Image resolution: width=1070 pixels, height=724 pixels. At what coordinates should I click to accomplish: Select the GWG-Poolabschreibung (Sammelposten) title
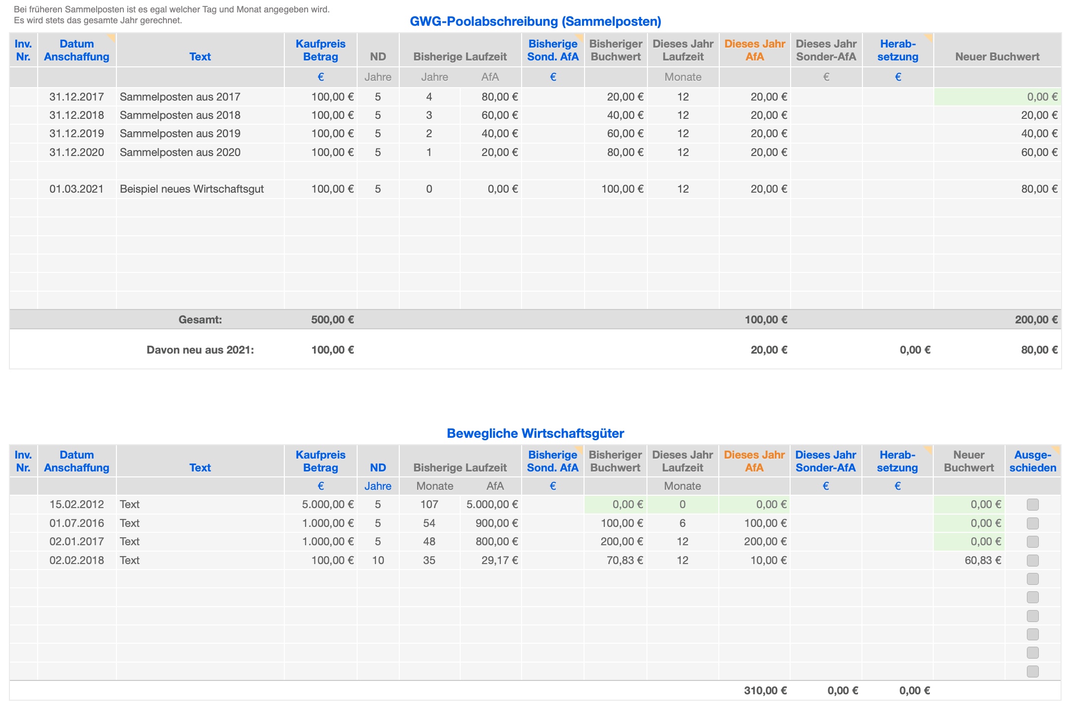[x=535, y=21]
